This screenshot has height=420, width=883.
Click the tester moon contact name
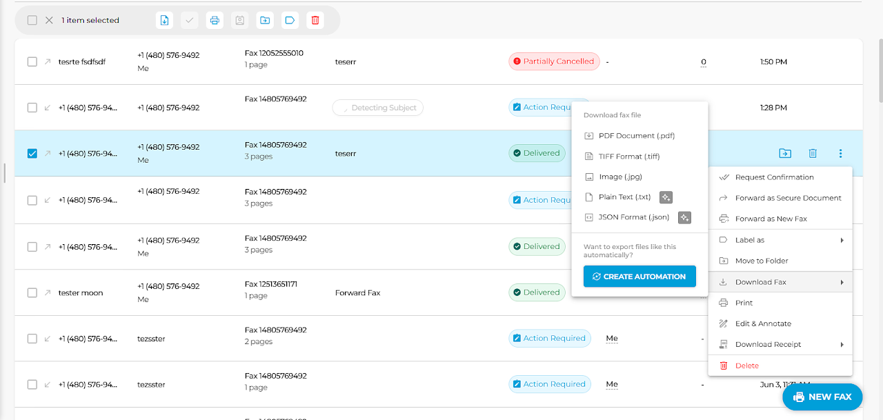[81, 292]
